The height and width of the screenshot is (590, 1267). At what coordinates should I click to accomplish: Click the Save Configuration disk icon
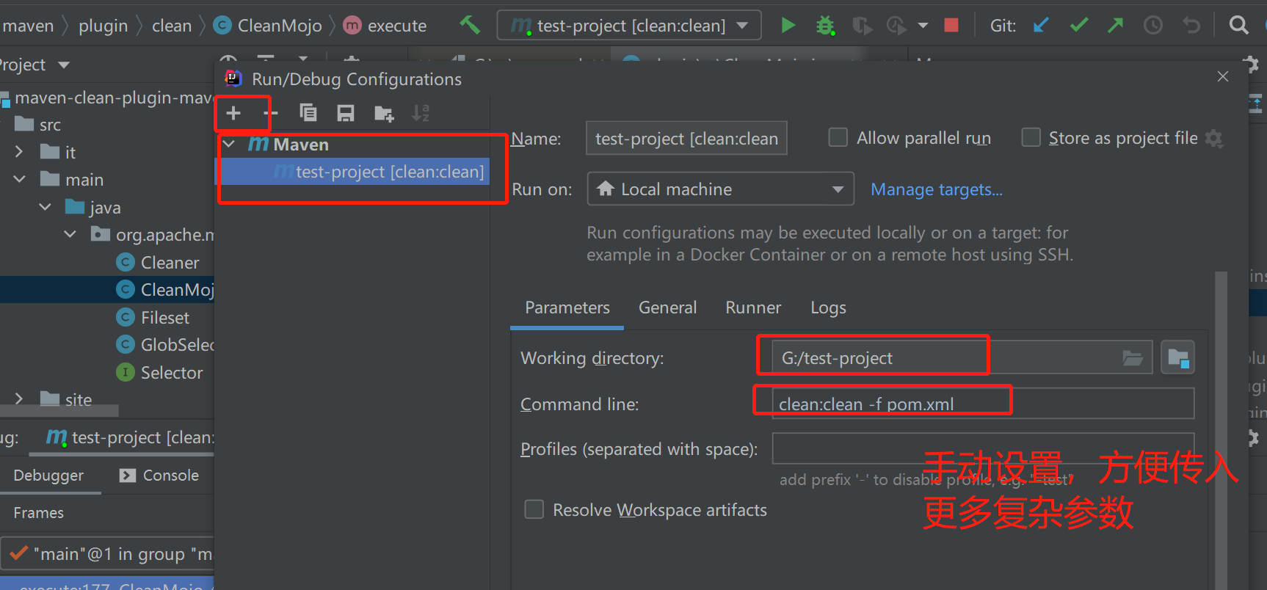346,113
